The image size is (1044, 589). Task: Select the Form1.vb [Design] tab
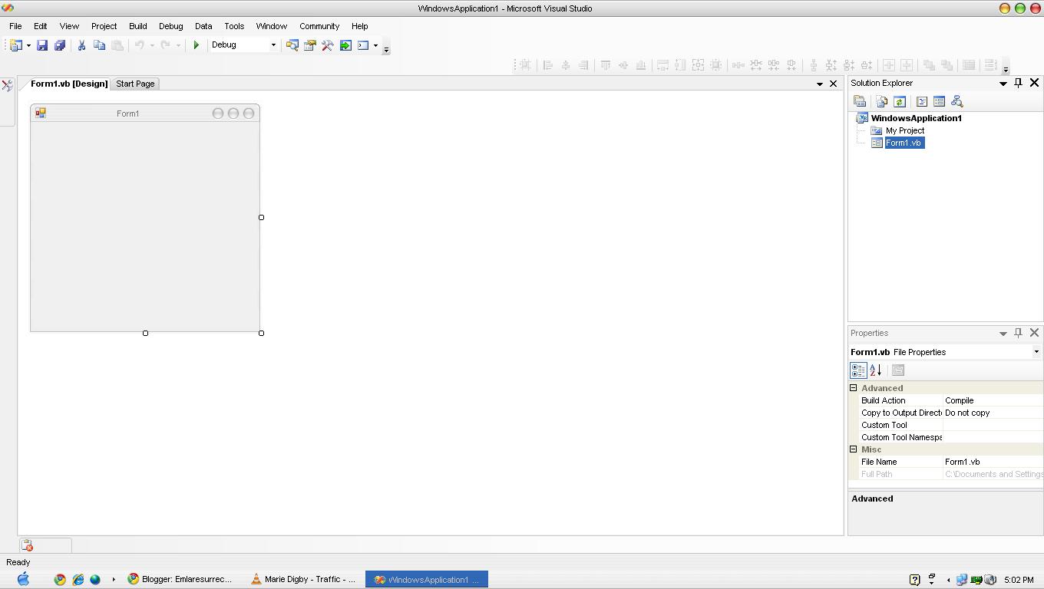pos(69,84)
